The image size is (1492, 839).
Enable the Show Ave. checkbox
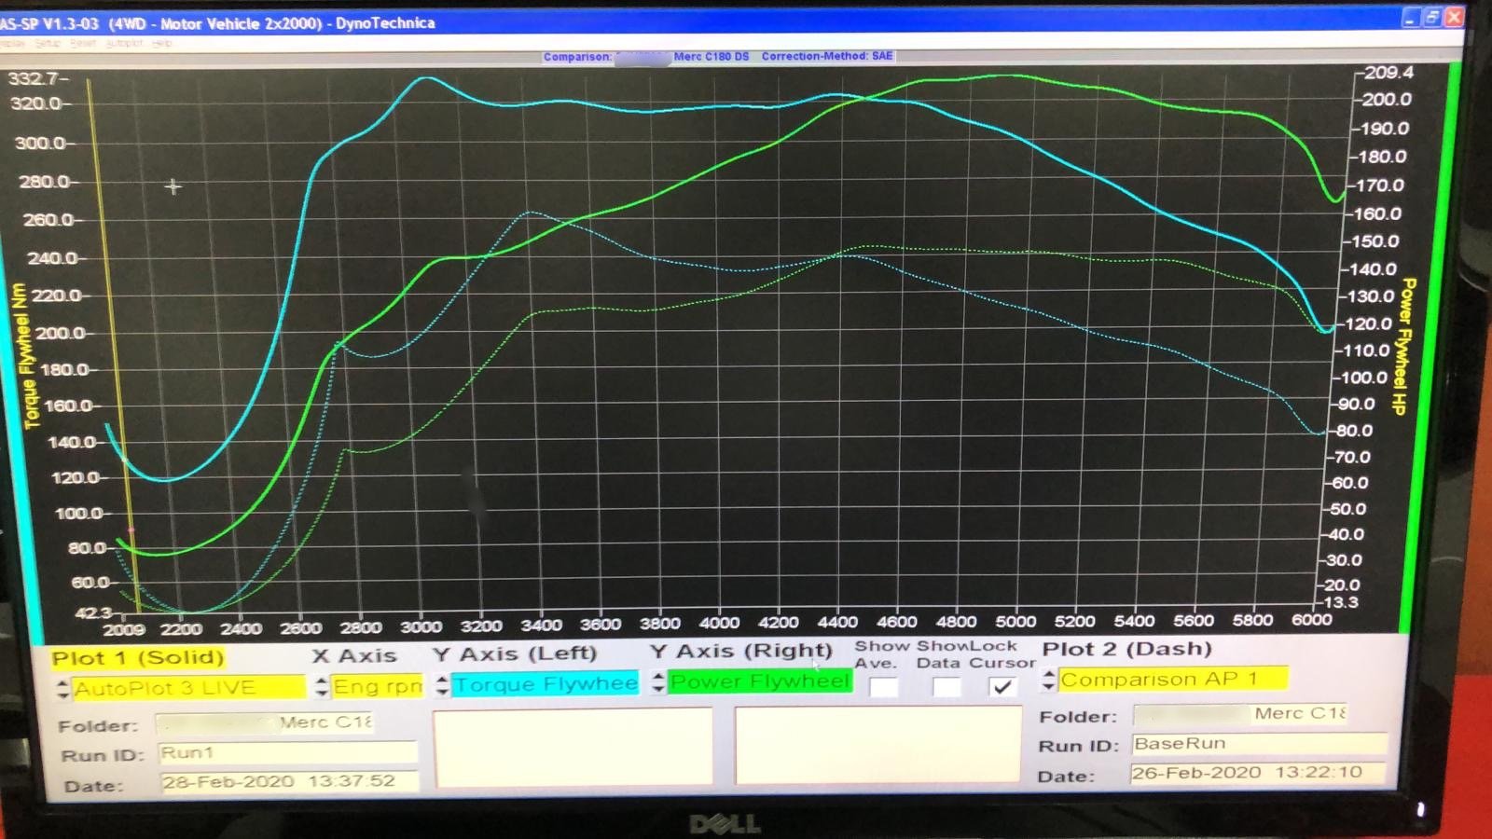pyautogui.click(x=883, y=688)
